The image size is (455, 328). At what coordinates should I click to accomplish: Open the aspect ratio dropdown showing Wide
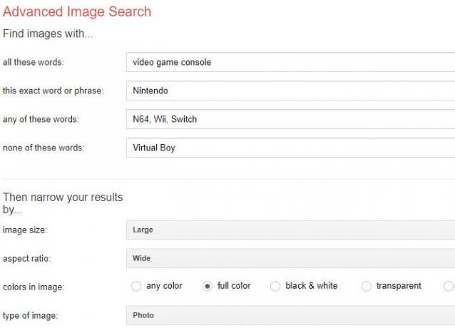pyautogui.click(x=290, y=258)
